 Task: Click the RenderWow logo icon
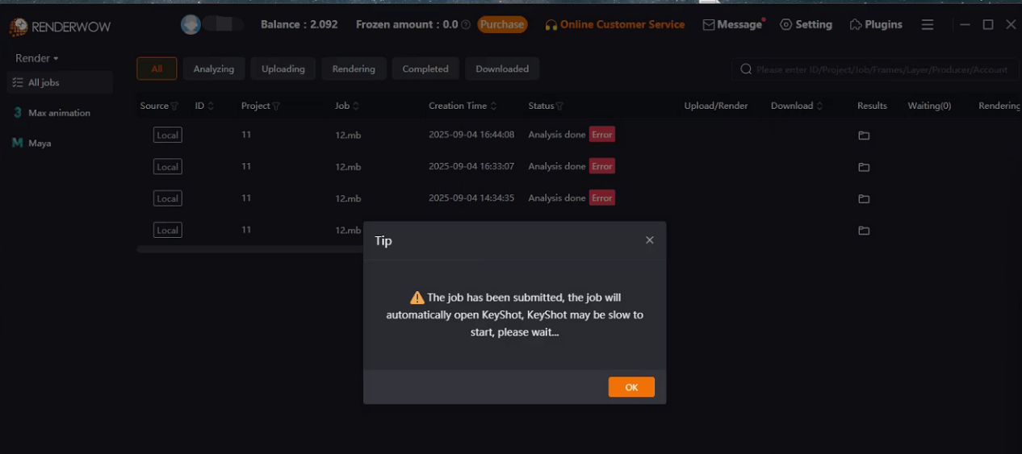pyautogui.click(x=19, y=27)
